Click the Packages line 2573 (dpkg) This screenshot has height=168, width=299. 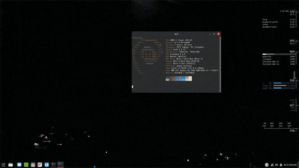(x=185, y=47)
